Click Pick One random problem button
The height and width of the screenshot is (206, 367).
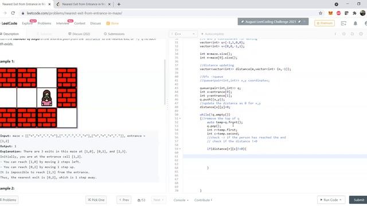96,200
